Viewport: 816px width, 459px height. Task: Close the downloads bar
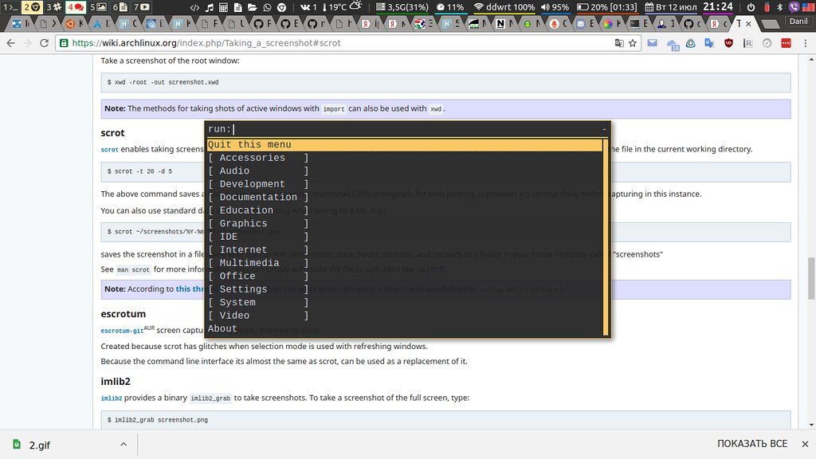(x=805, y=444)
